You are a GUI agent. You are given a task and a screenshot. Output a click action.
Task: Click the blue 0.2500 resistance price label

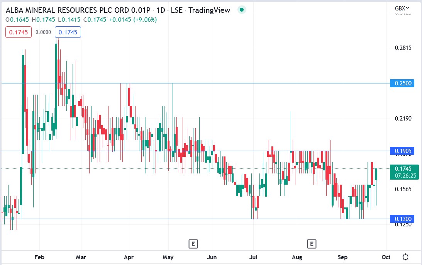pyautogui.click(x=402, y=83)
